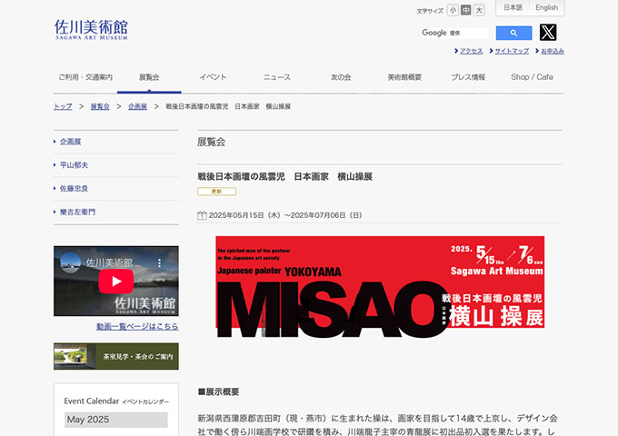Go to トップ in the breadcrumb
This screenshot has height=436, width=618.
[63, 106]
